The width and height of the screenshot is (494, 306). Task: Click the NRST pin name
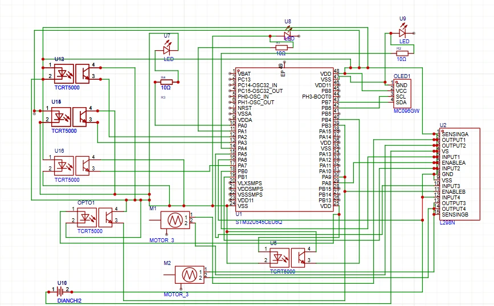[245, 108]
